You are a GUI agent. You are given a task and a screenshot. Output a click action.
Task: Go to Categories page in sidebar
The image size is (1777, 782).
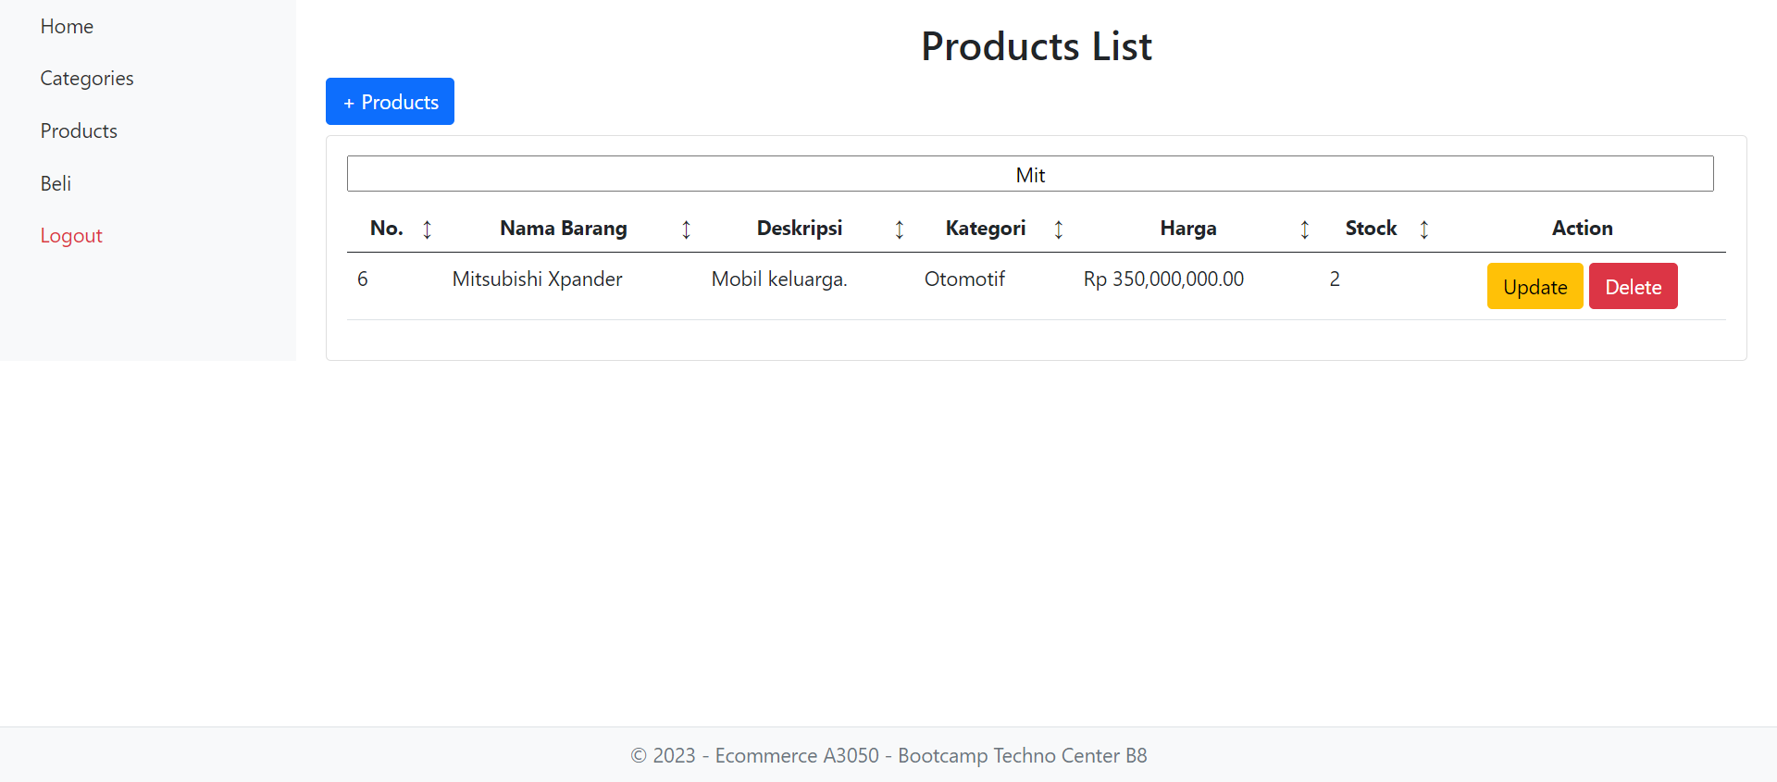click(x=87, y=79)
